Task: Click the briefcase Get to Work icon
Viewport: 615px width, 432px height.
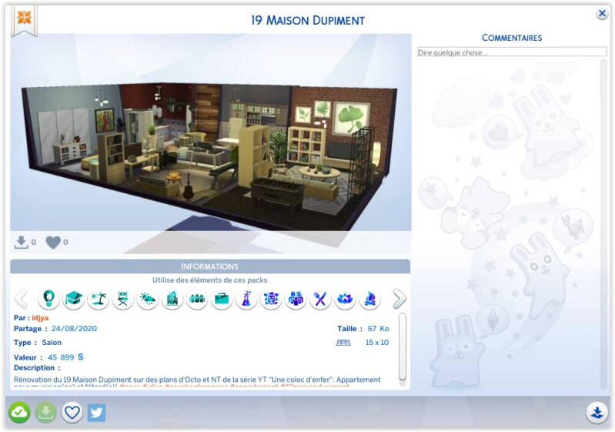Action: 222,299
